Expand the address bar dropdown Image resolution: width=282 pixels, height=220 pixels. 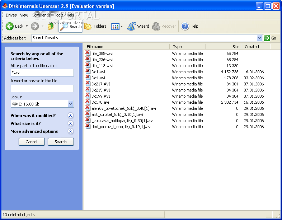click(259, 38)
